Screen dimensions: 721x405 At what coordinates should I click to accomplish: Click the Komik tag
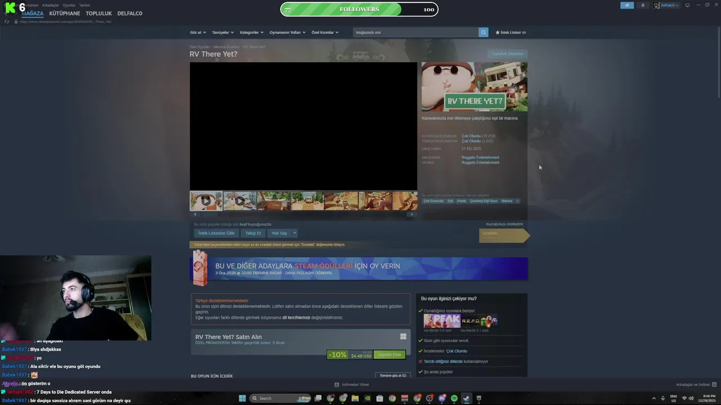(x=461, y=201)
